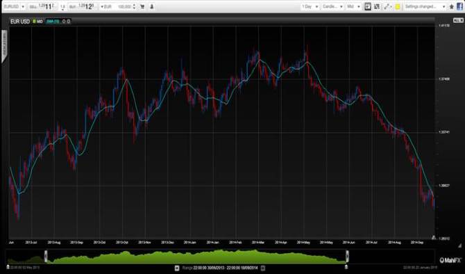This screenshot has height=274, width=465.
Task: Click the left range slider handle
Action: pyautogui.click(x=46, y=256)
